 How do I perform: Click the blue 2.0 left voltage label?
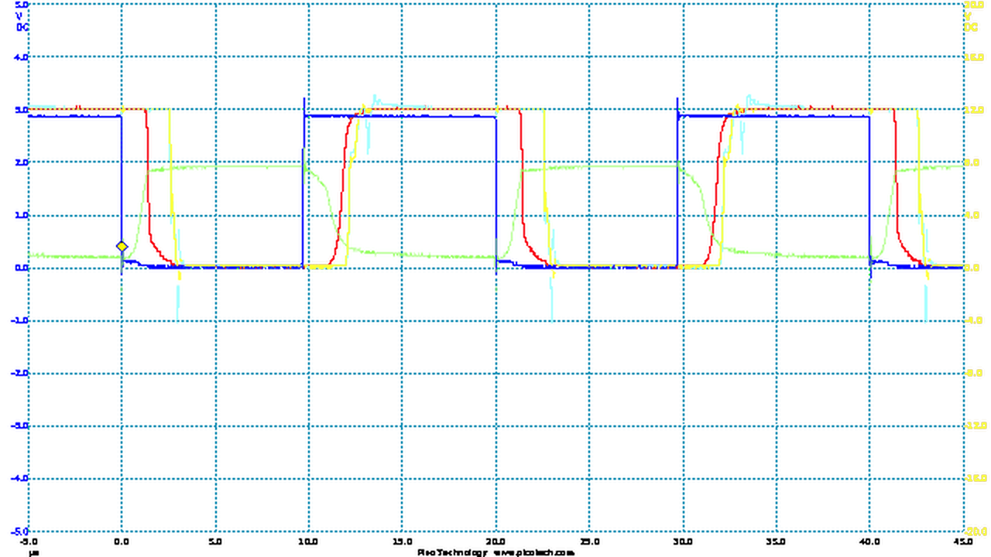21,162
